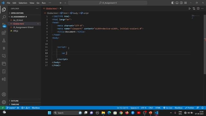The width and height of the screenshot is (206, 116).
Task: Open the Search view in activity bar
Action: pos(4,17)
